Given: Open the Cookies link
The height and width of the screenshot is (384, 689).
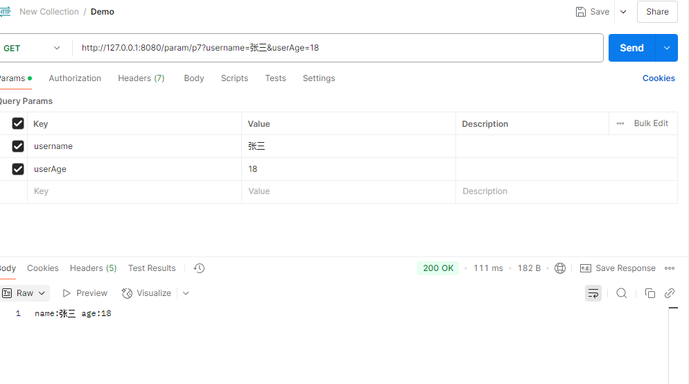Looking at the screenshot, I should (x=659, y=78).
